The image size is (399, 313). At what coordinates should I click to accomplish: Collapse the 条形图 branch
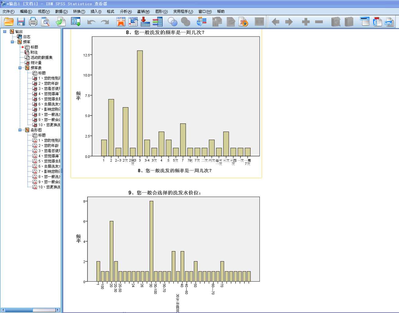point(20,130)
